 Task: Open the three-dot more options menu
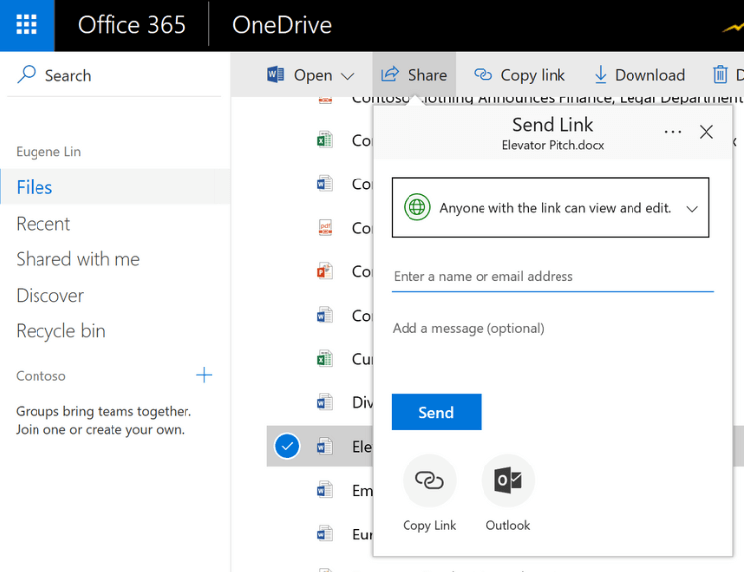click(673, 132)
